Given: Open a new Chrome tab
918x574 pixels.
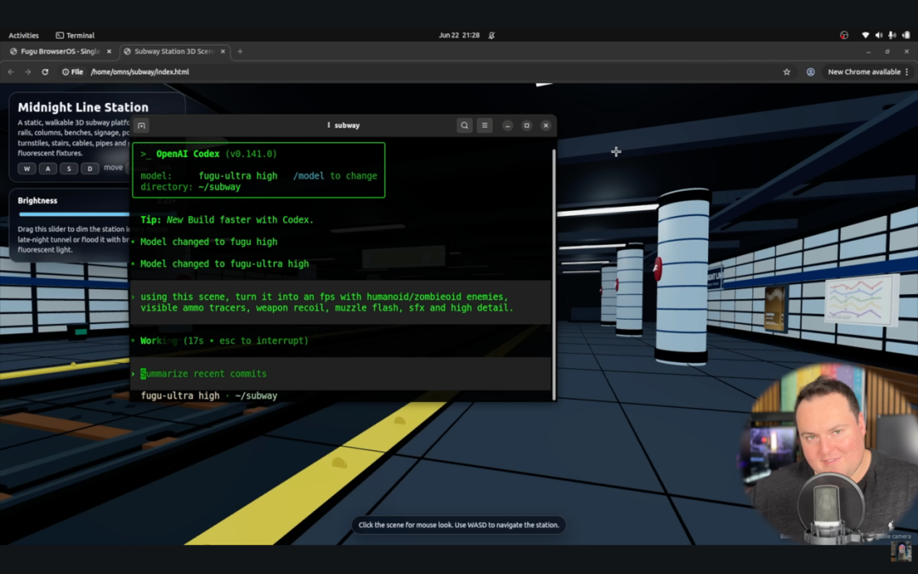Looking at the screenshot, I should coord(240,52).
